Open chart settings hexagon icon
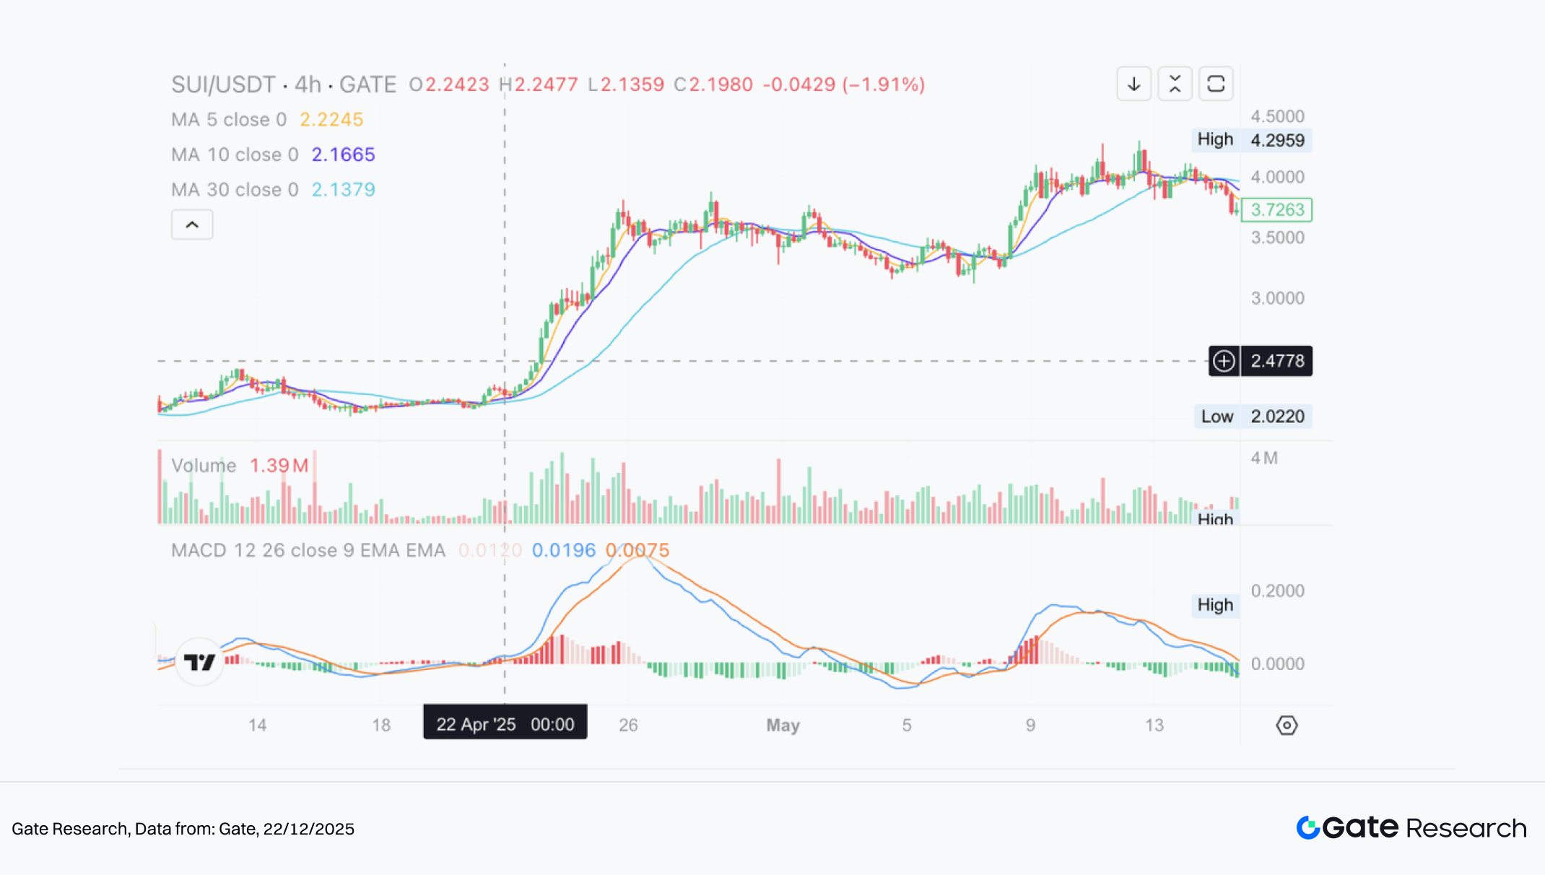The height and width of the screenshot is (875, 1545). click(1287, 725)
